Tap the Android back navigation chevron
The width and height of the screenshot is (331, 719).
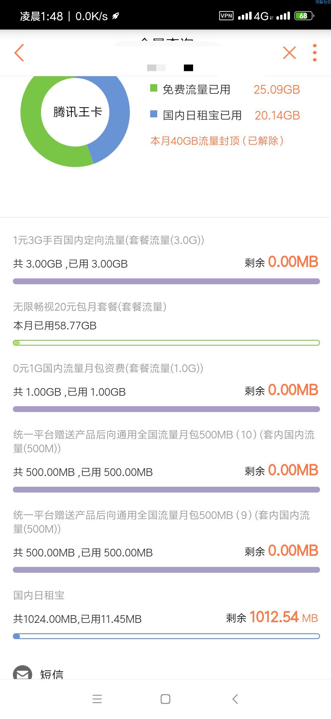point(235,699)
